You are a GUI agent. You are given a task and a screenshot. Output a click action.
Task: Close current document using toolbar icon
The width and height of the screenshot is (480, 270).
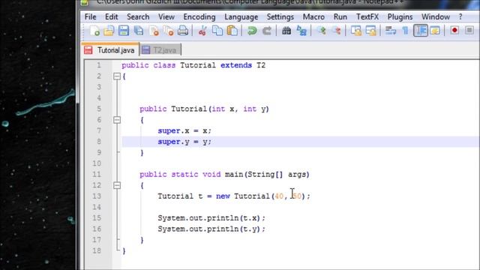[x=154, y=31]
